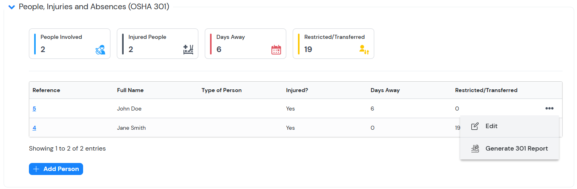
Task: Click the Injured People hospital bed icon
Action: pyautogui.click(x=188, y=50)
